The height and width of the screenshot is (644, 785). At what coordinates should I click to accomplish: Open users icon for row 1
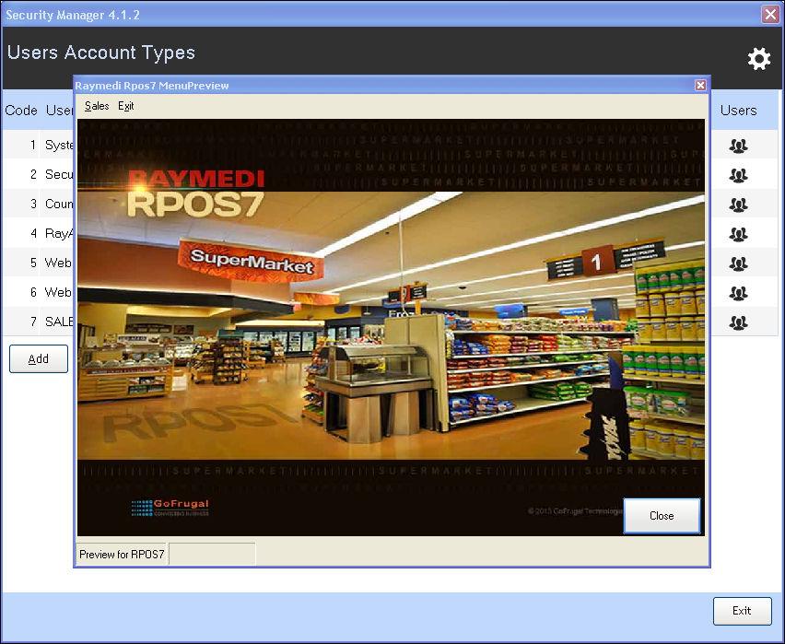(x=738, y=146)
